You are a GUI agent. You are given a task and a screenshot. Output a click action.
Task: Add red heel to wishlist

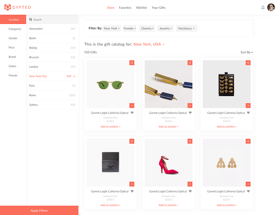click(x=168, y=205)
